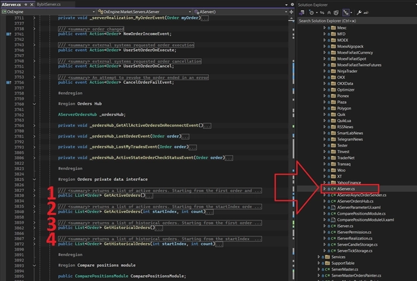The height and width of the screenshot is (281, 417).
Task: Collapse the Orders Hub region
Action: pos(34,103)
